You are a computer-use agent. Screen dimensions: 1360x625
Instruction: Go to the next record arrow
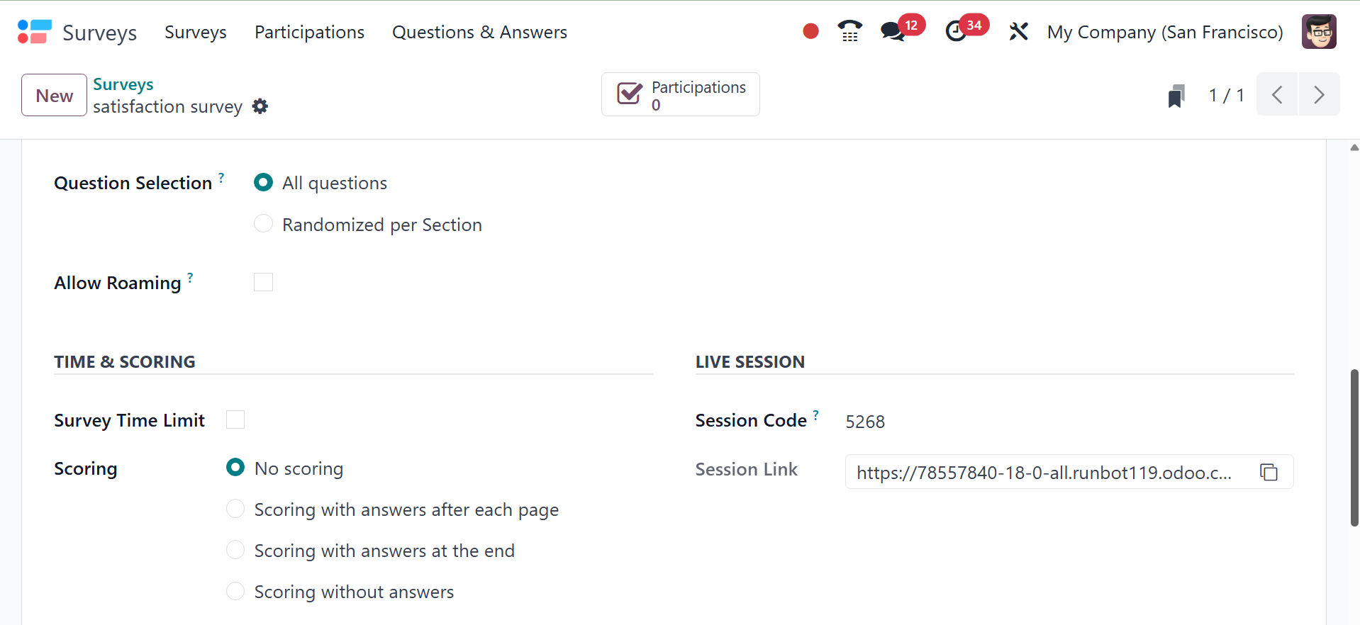1318,94
